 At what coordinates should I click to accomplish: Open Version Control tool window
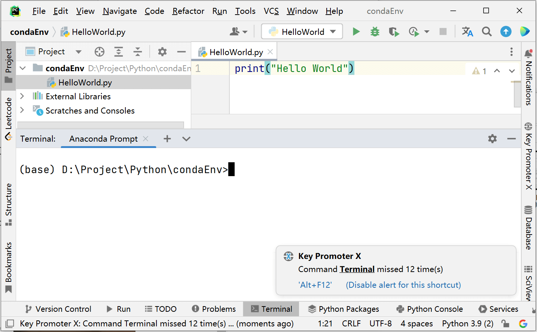[x=58, y=309]
